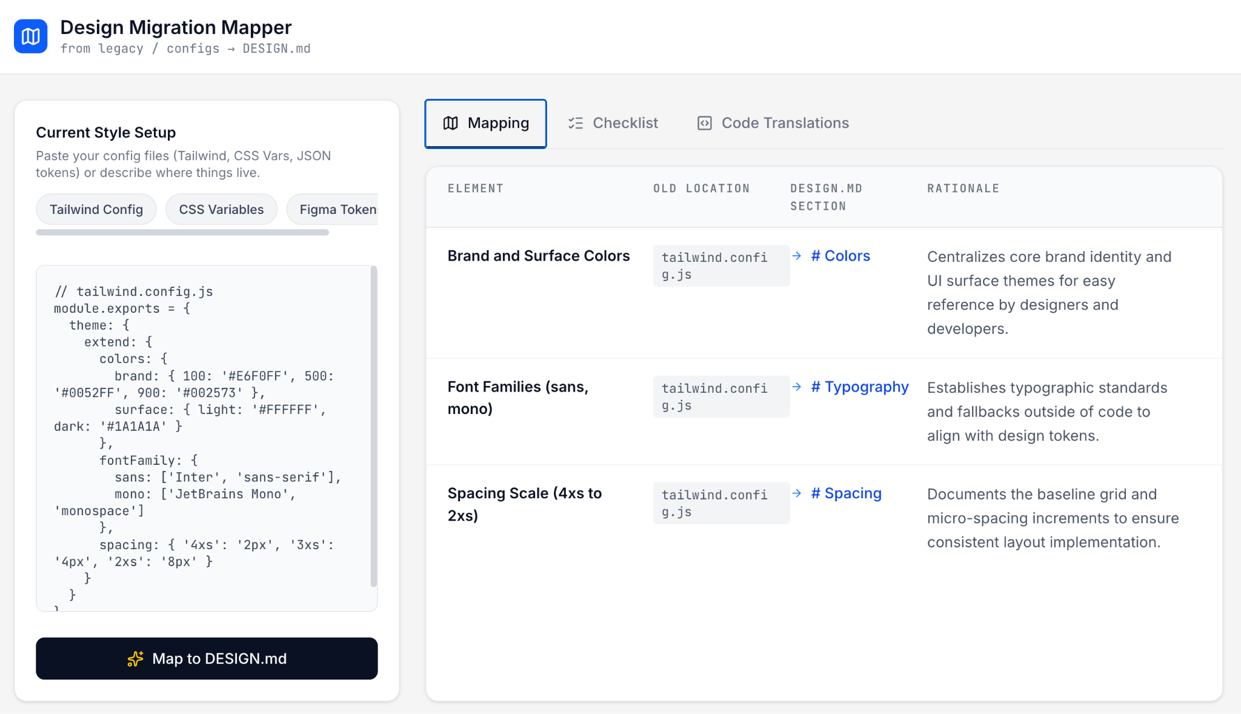Click the vertical scrollbar of config textarea

click(374, 427)
